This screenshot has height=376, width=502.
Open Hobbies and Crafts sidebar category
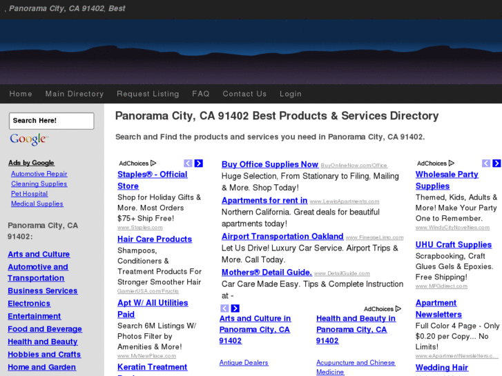(44, 355)
